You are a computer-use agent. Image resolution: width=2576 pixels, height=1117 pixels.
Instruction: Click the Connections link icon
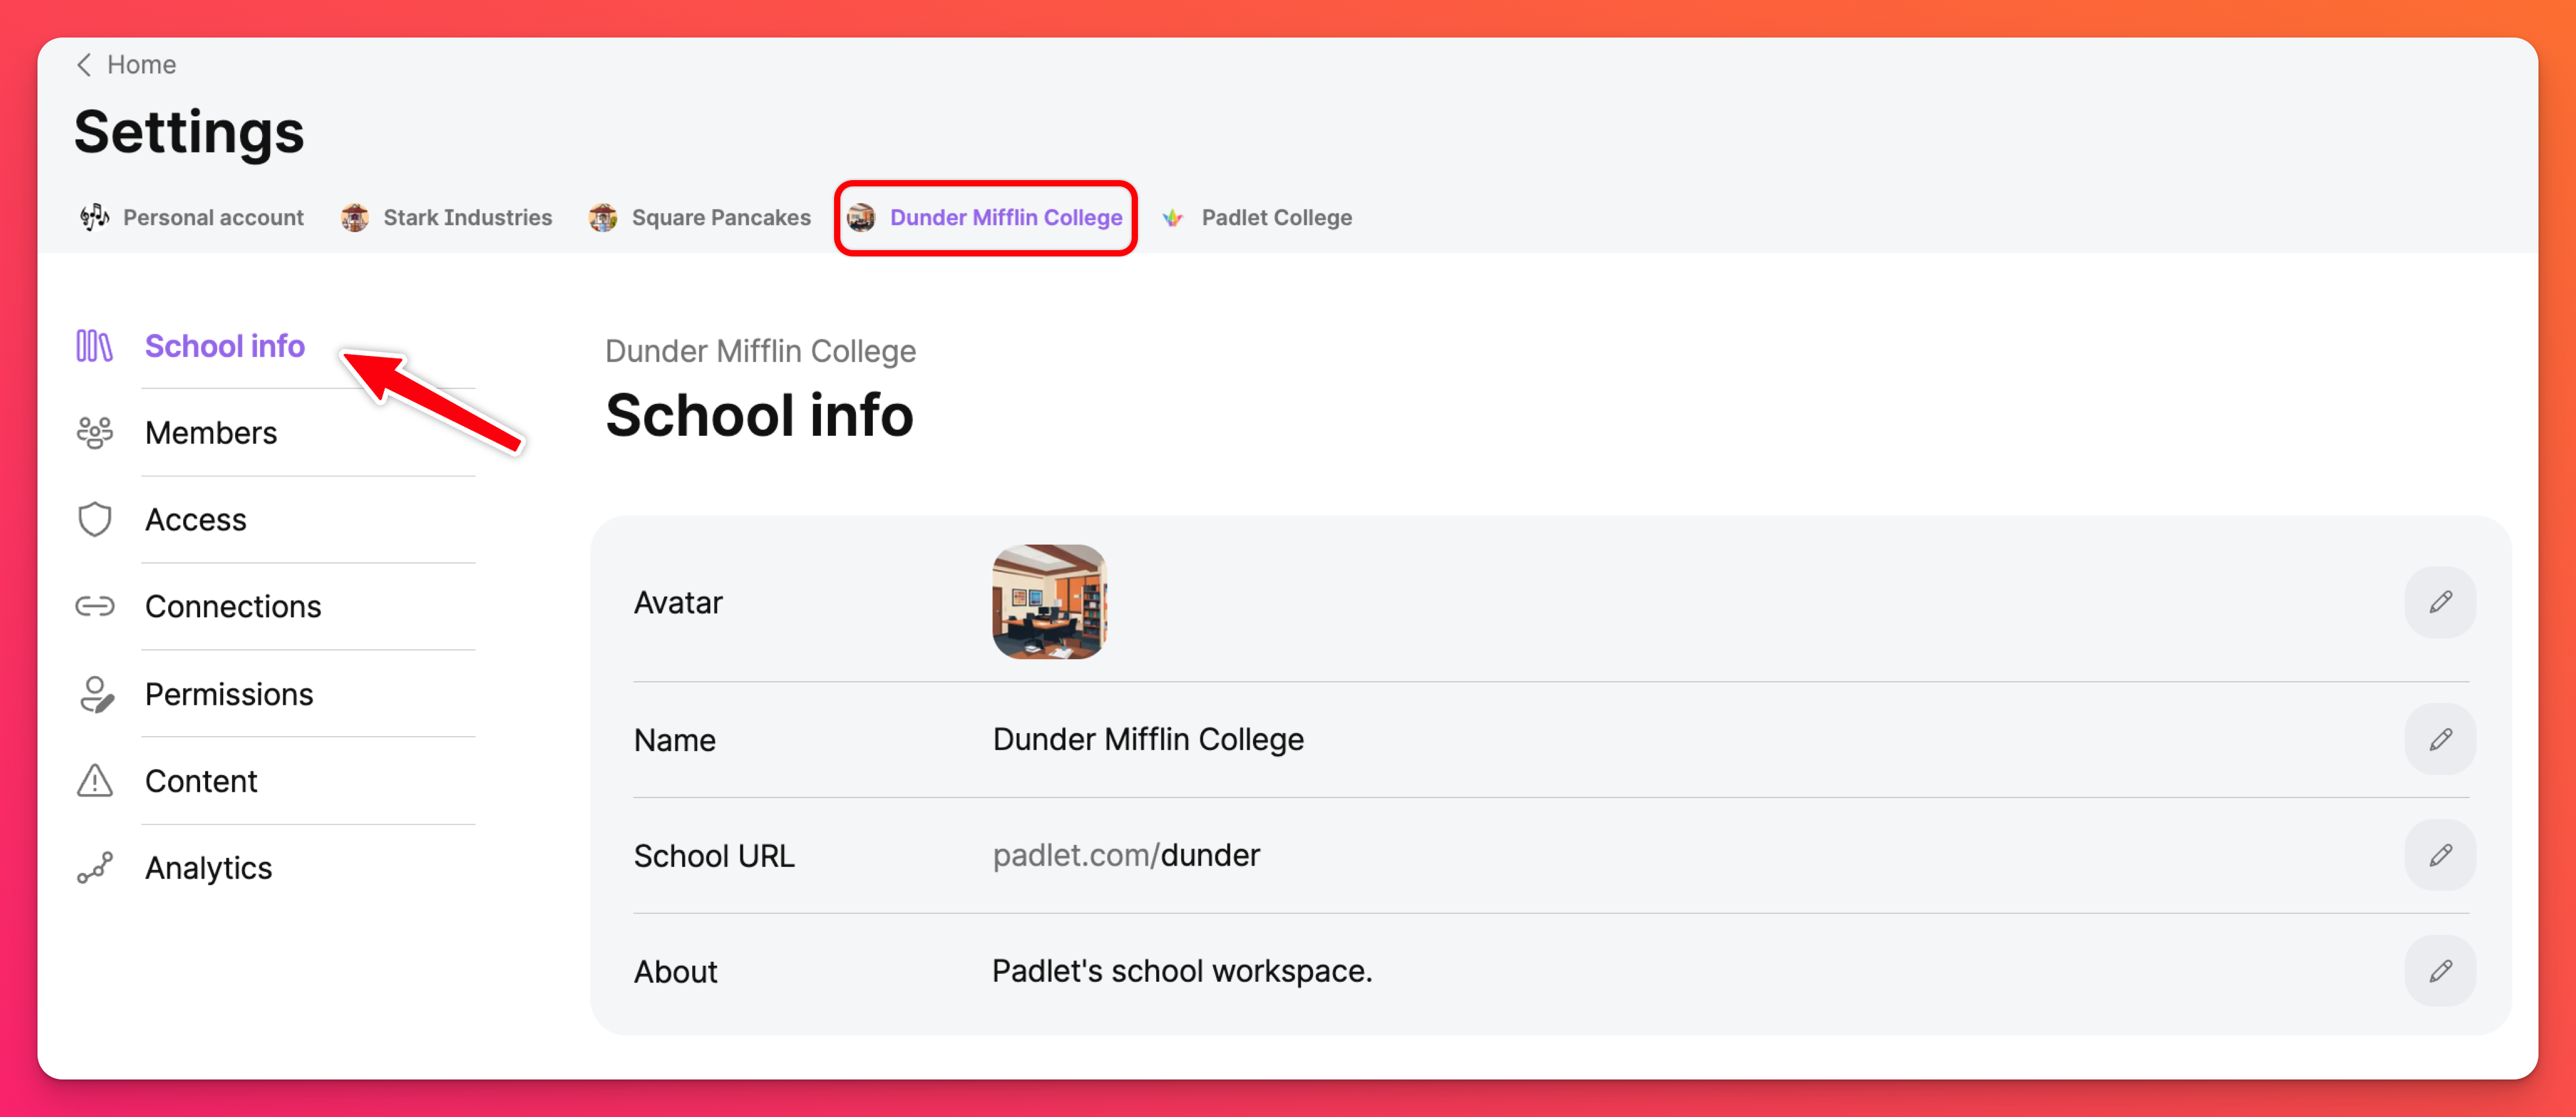(95, 606)
